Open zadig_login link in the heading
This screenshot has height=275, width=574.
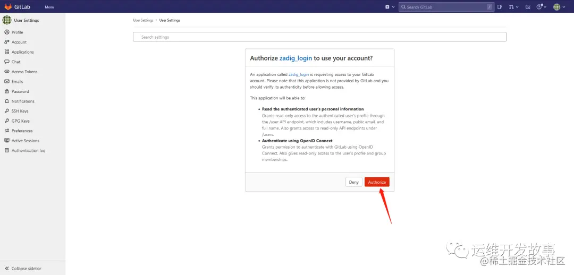296,58
